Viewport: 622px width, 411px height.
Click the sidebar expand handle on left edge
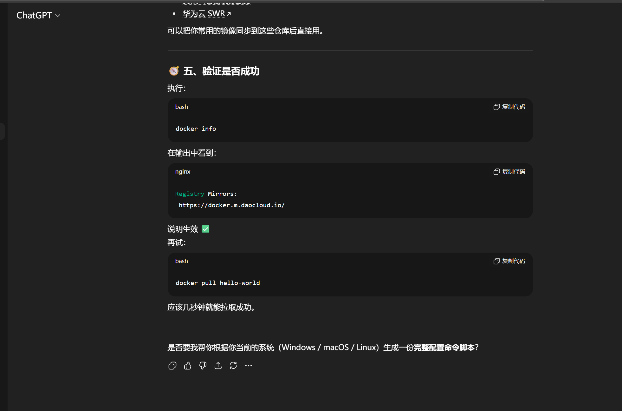coord(2,131)
